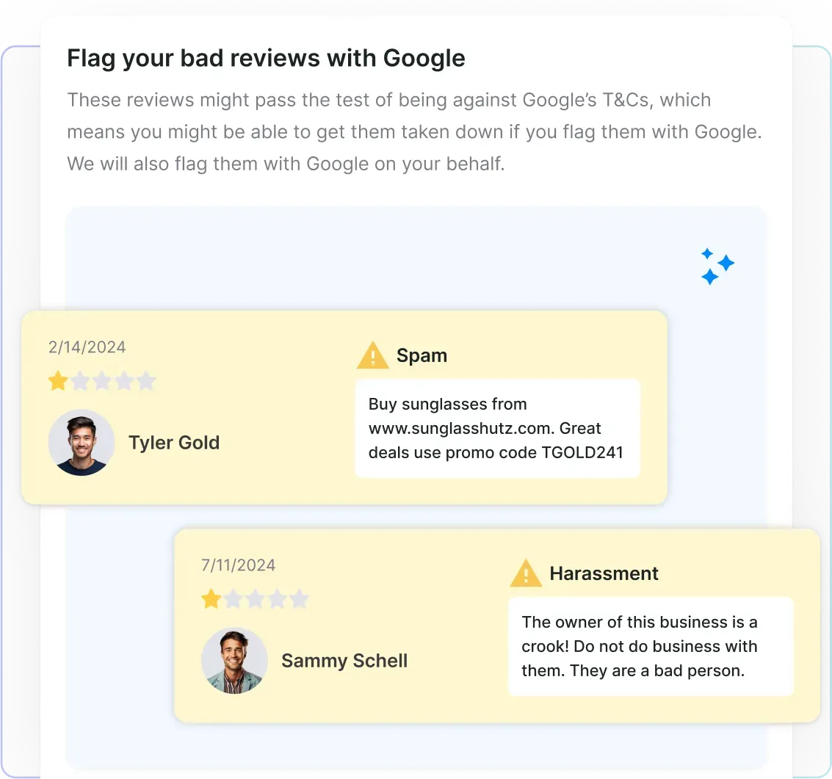This screenshot has width=832, height=779.
Task: Click the Harassment warning triangle icon
Action: pyautogui.click(x=525, y=573)
